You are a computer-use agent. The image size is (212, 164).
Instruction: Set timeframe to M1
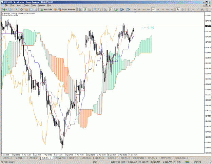tap(135, 9)
